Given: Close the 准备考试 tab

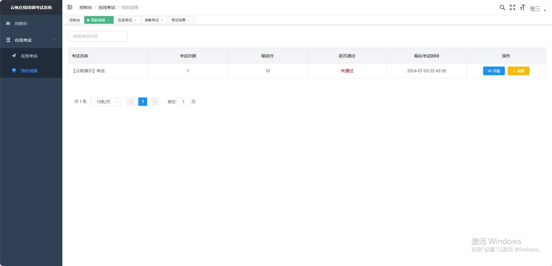Looking at the screenshot, I should 162,20.
